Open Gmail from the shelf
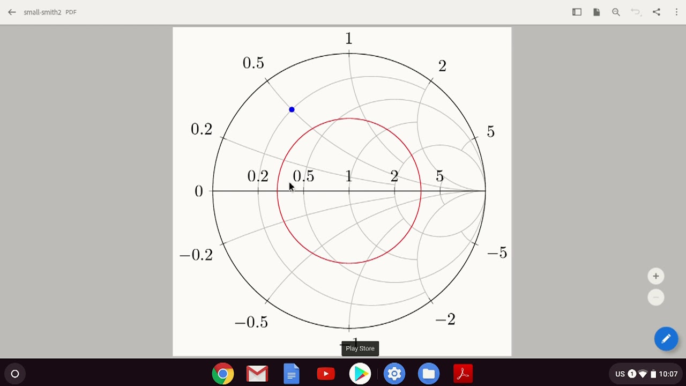This screenshot has height=386, width=686. click(257, 374)
